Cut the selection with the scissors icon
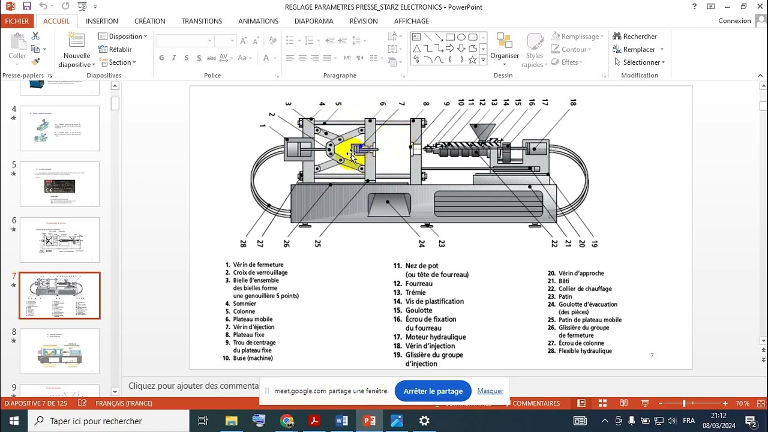Image resolution: width=768 pixels, height=432 pixels. point(35,37)
